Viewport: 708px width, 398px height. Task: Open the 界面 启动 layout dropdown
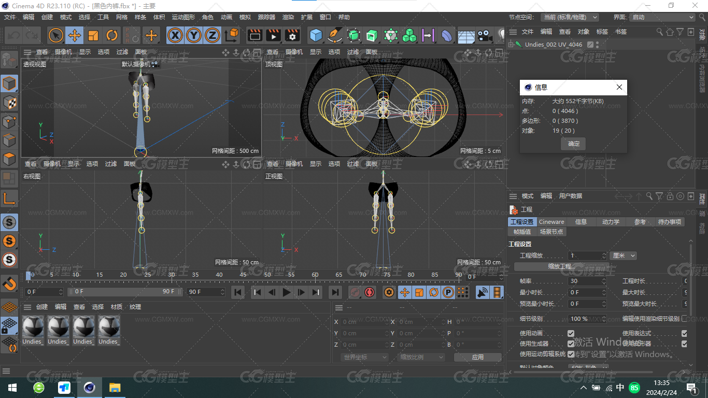click(x=662, y=17)
